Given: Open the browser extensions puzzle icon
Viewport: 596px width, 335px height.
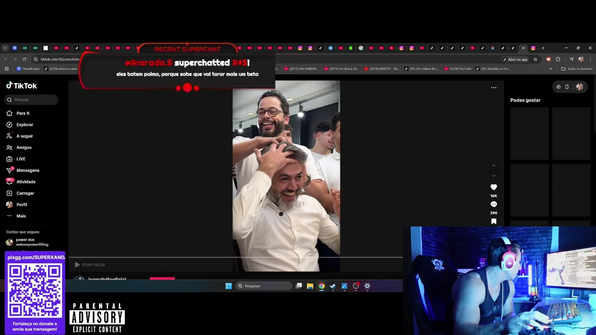Looking at the screenshot, I should (x=558, y=59).
